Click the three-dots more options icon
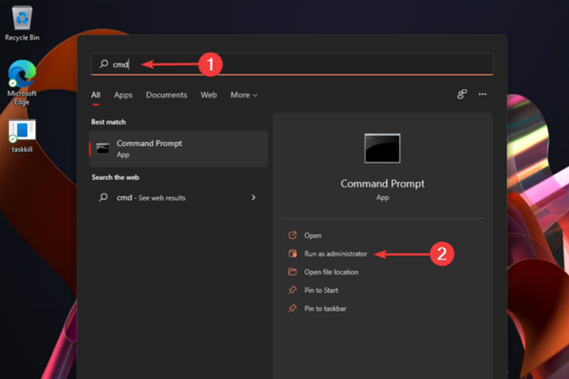 483,95
